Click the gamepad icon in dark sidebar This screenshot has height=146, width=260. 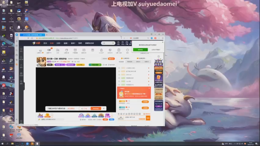point(21,74)
